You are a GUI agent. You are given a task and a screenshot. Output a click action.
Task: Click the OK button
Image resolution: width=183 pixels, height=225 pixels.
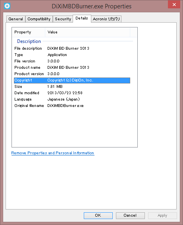pos(98,215)
